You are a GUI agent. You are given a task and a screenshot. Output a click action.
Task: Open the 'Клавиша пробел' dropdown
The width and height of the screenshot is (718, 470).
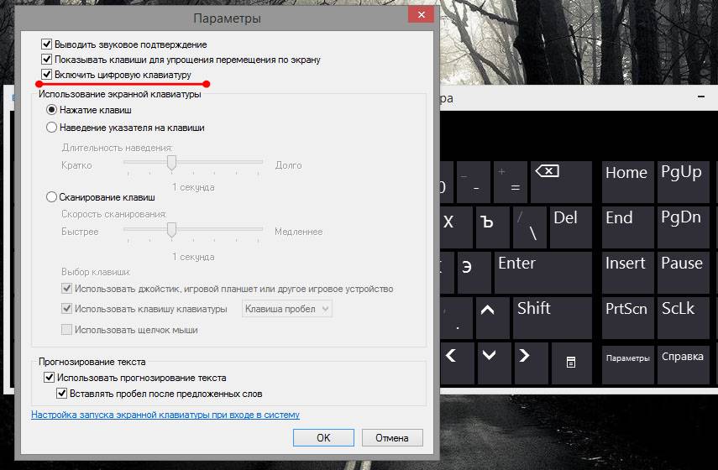click(x=286, y=309)
